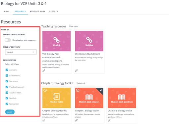169x129 pixels.
Task: Select the Resources tab
Action: click(20, 11)
